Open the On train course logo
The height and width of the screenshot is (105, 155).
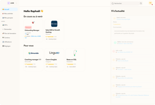[x=54, y=24]
